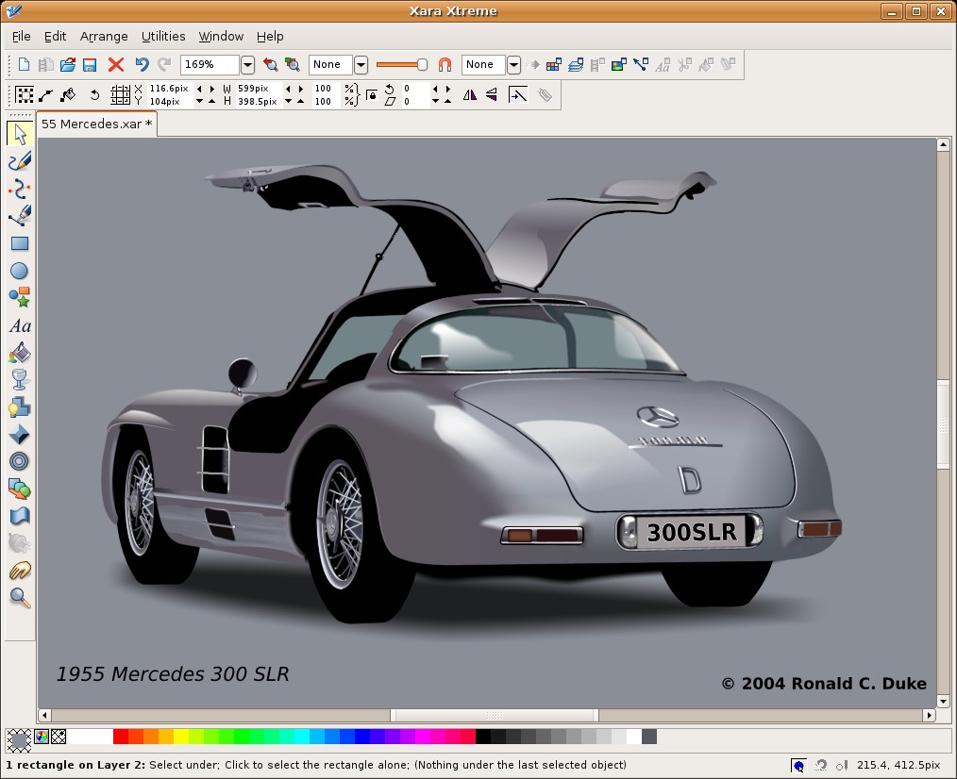Activate the Text tool
Viewport: 957px width, 779px height.
coord(20,325)
